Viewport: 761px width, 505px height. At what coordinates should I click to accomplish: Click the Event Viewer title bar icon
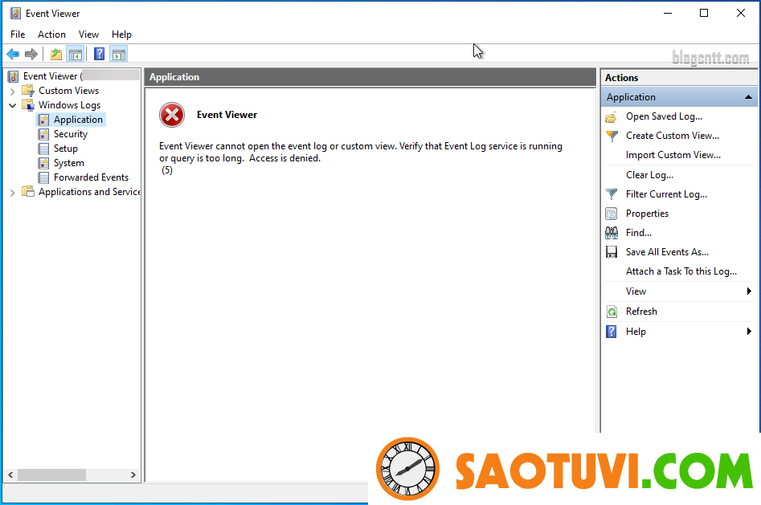[x=15, y=14]
